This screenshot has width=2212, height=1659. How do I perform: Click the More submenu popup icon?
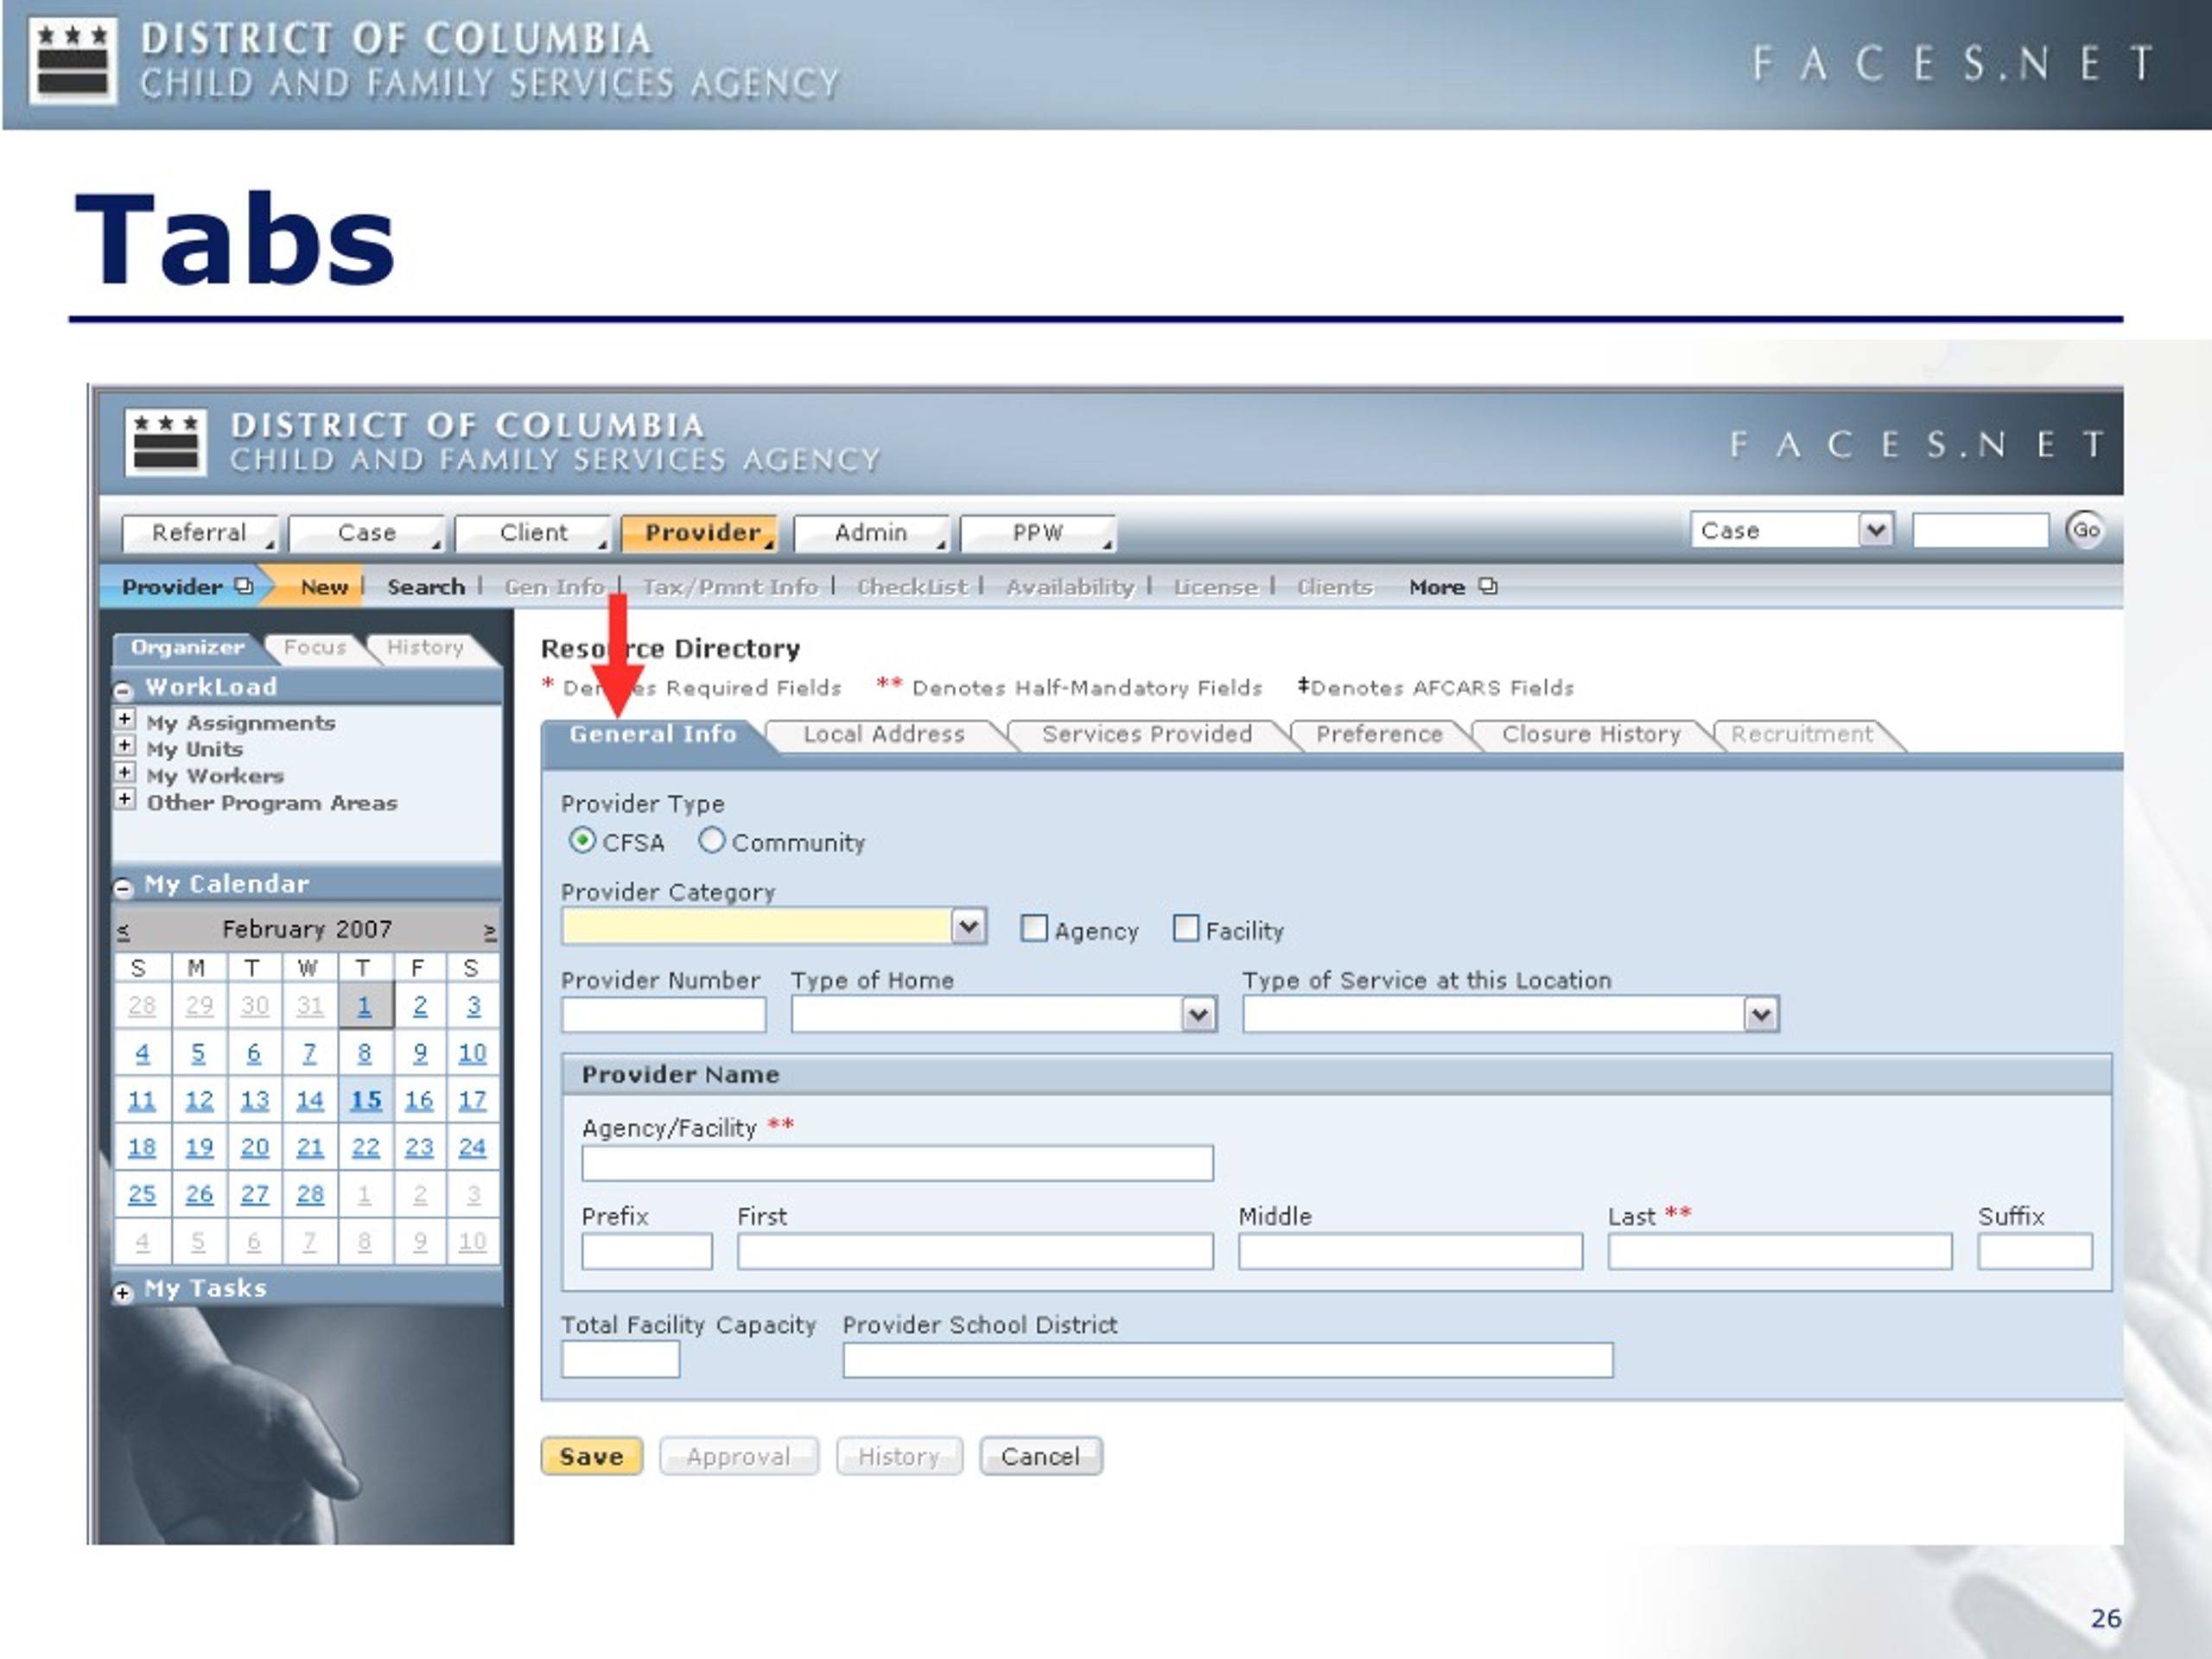1488,586
